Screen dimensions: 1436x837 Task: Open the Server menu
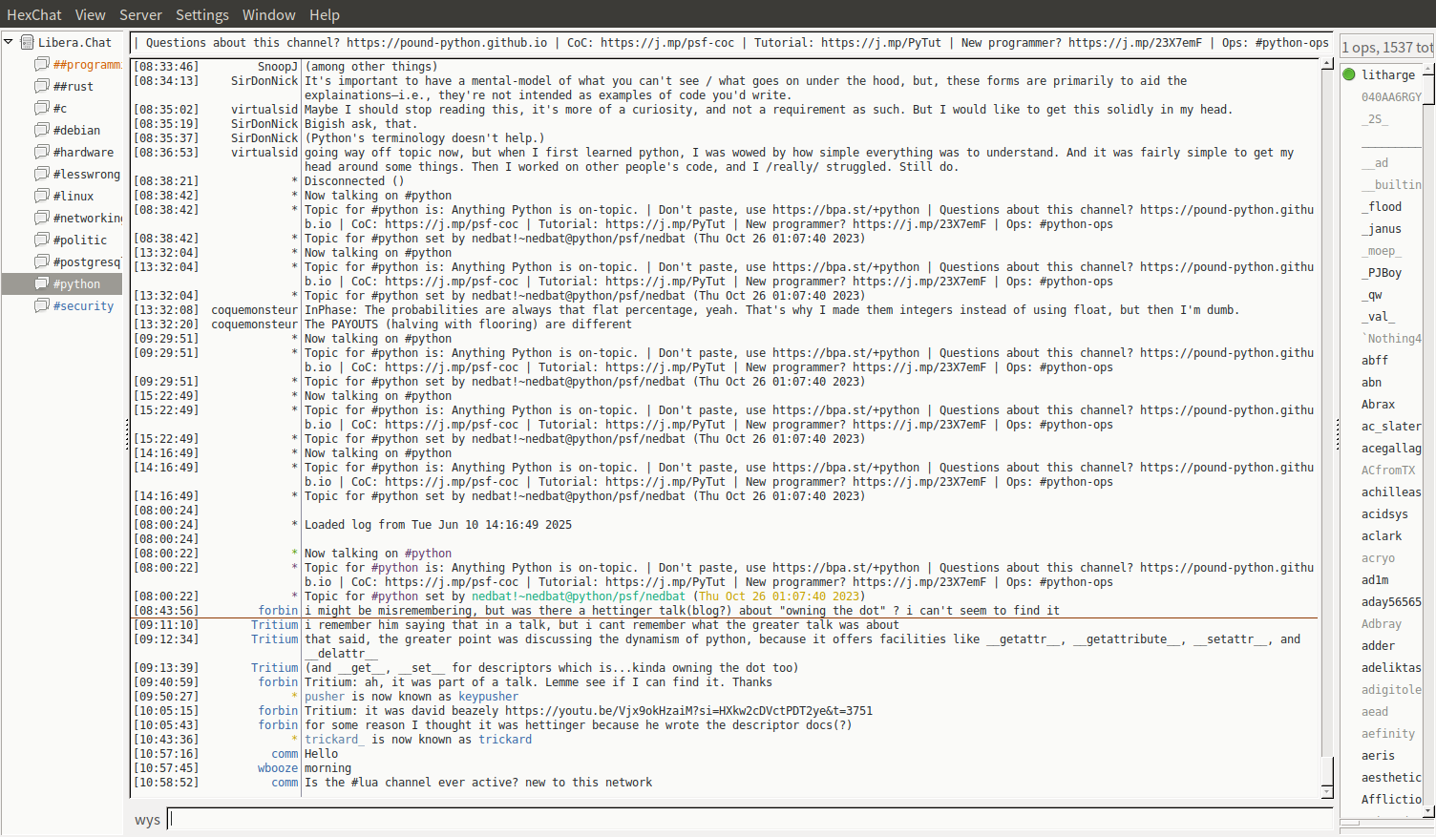[140, 15]
